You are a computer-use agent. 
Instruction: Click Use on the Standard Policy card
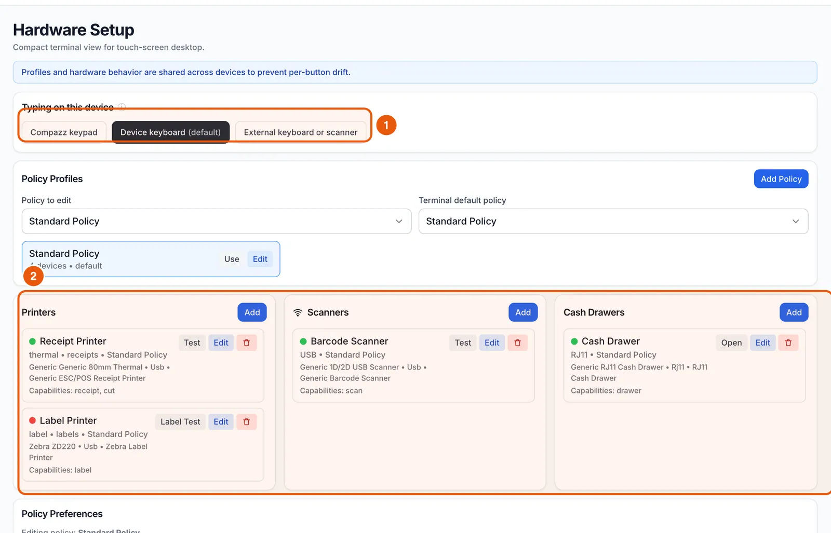click(x=232, y=259)
